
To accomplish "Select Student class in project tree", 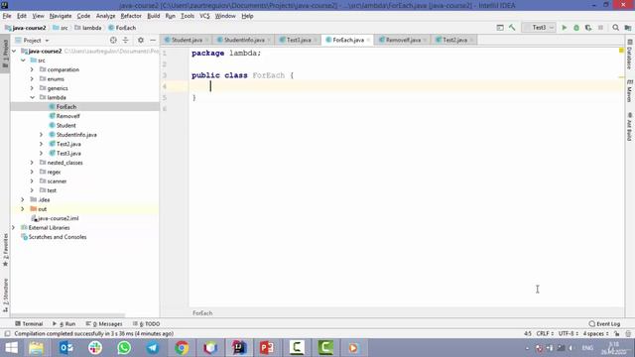I will 66,126.
